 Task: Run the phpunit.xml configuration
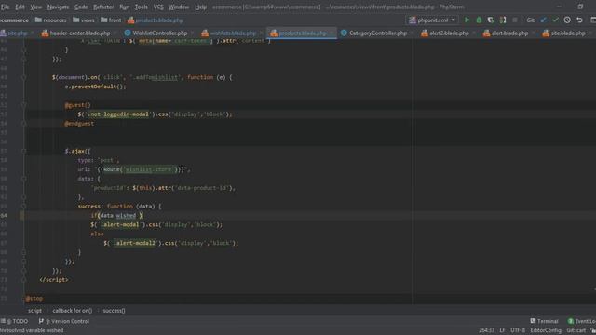467,20
